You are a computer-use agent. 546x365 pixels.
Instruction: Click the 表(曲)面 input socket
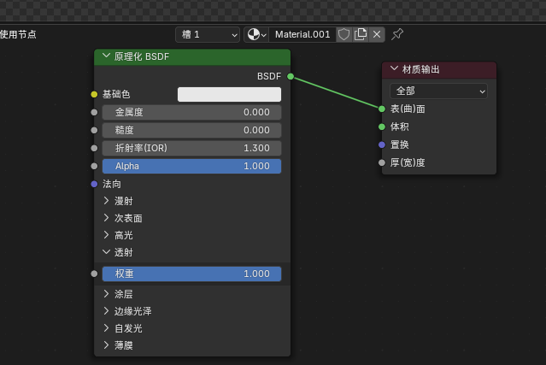click(x=382, y=109)
